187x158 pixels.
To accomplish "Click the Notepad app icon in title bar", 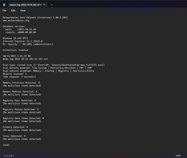I will pos(4,5).
